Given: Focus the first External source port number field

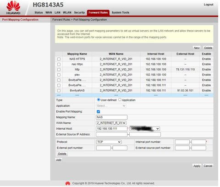Looking at the screenshot, I should 182,148.
